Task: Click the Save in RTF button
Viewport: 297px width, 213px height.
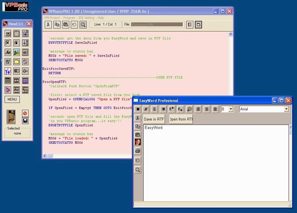Action: 154,119
